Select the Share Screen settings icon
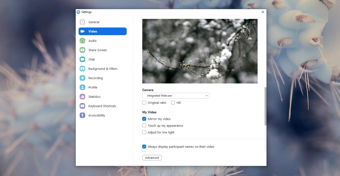Screen dimensions: 340x176 pos(82,50)
